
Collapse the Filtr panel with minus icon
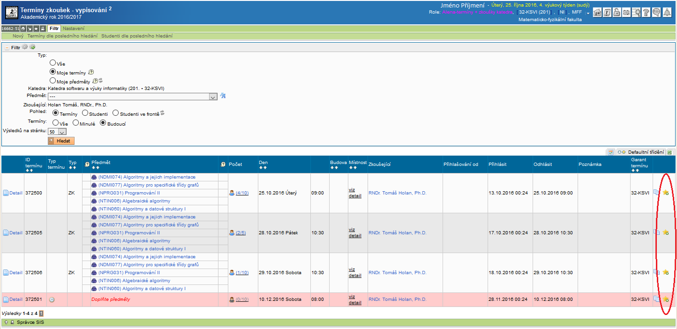[7, 47]
